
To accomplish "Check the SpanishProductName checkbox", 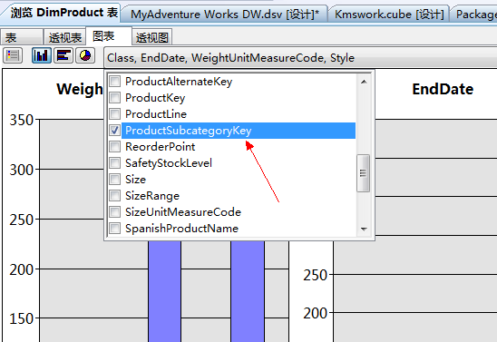I will (x=114, y=229).
